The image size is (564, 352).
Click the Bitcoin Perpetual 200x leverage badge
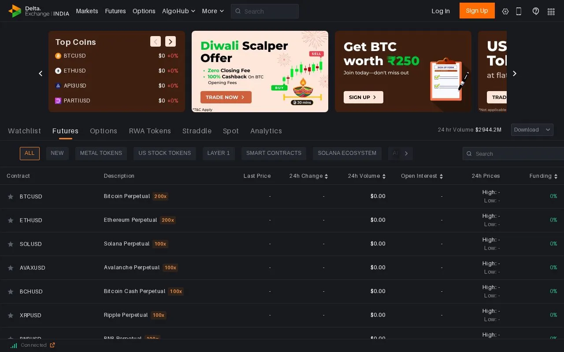coord(160,196)
